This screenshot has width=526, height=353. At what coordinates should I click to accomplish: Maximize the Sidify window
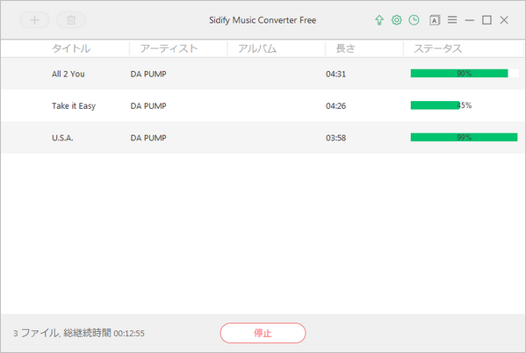click(486, 20)
